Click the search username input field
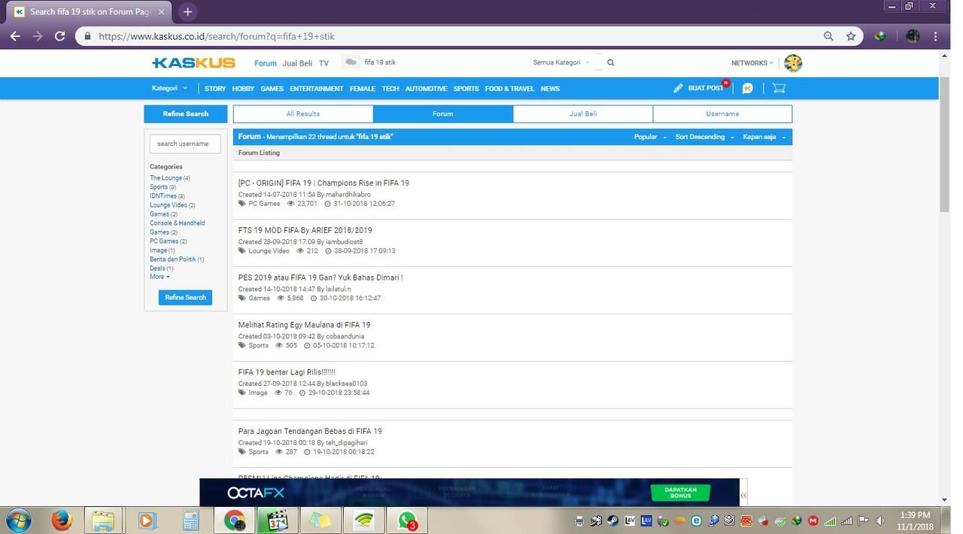The height and width of the screenshot is (534, 963). (x=185, y=144)
